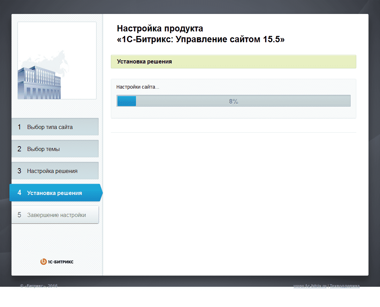Select step 2 Выбор темы

pyautogui.click(x=55, y=149)
